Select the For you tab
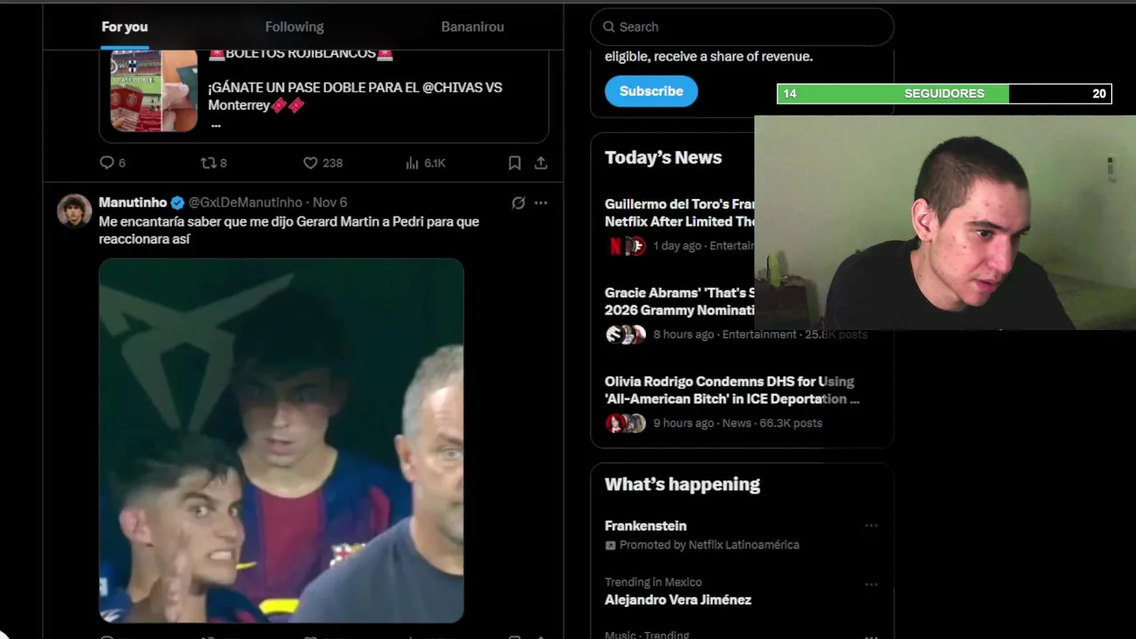This screenshot has height=639, width=1136. (124, 27)
